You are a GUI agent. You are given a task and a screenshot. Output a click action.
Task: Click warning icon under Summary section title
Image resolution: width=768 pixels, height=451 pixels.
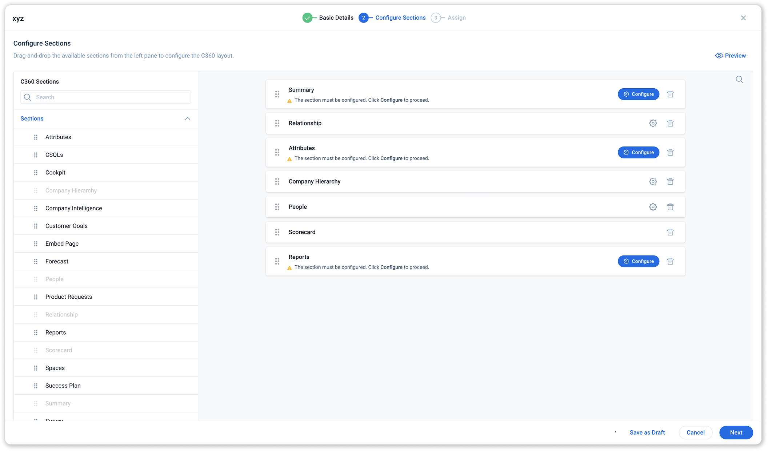(289, 101)
